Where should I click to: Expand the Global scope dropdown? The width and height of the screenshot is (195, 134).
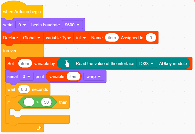(x=32, y=38)
